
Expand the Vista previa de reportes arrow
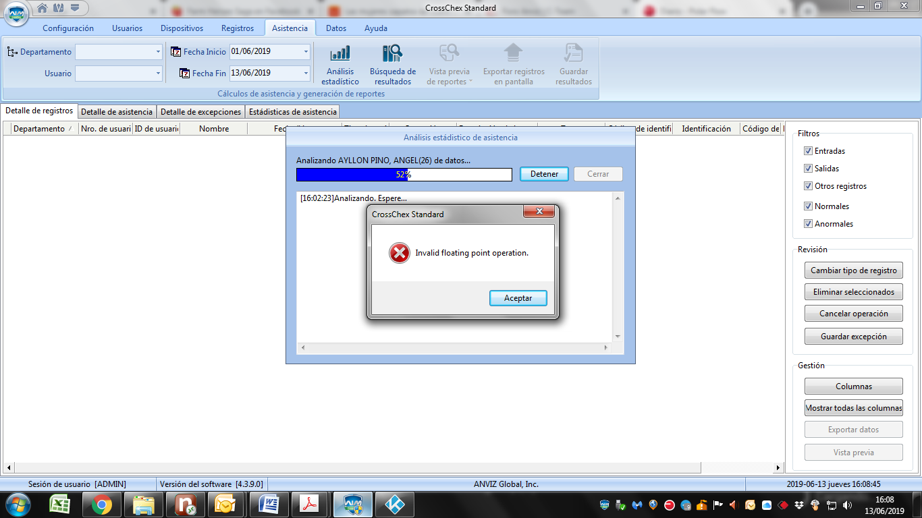tap(470, 82)
